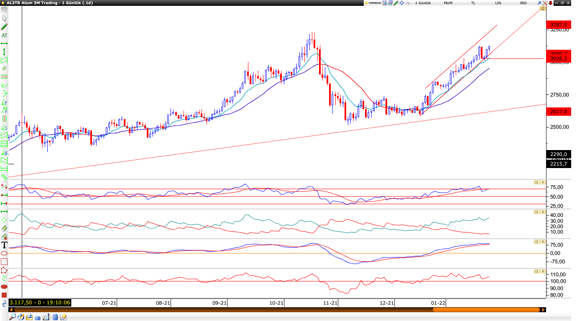The image size is (577, 321).
Task: Click the red left-arrow green bar tool
Action: pyautogui.click(x=4, y=195)
